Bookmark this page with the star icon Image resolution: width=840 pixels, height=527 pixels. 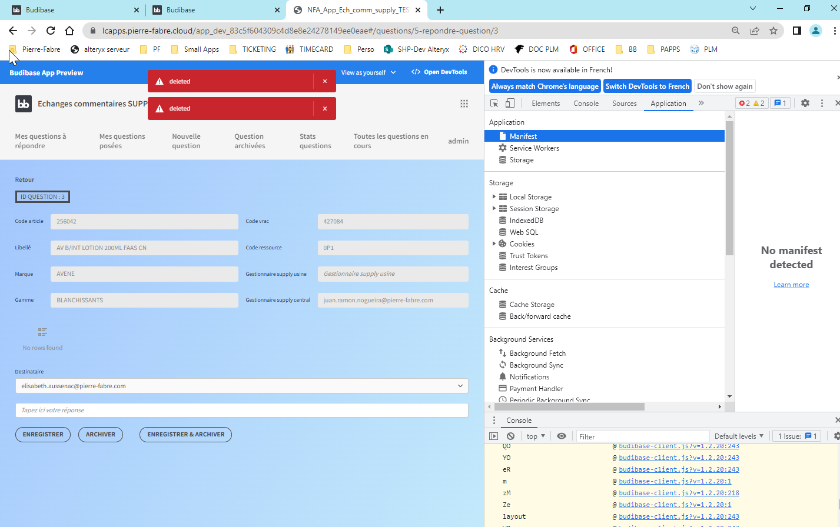[773, 31]
